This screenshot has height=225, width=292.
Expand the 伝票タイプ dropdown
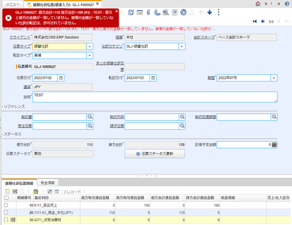(x=90, y=46)
